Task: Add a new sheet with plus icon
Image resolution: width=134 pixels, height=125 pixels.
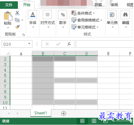Action: [64, 113]
